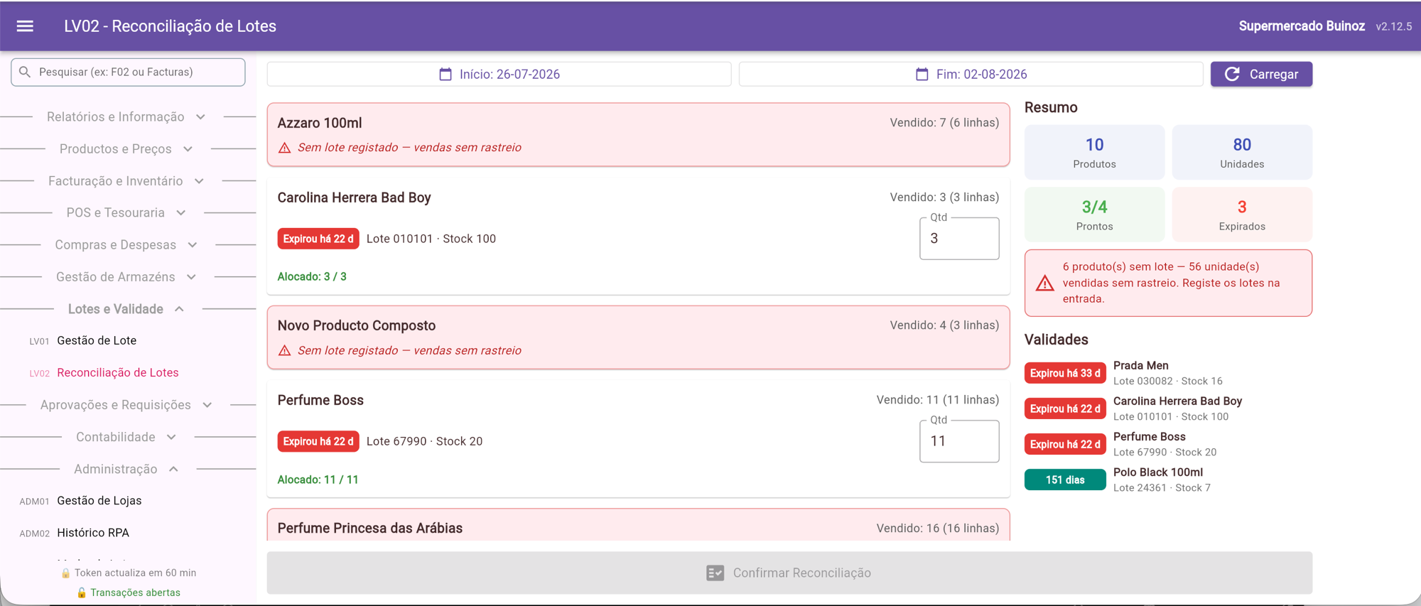Click the Resumo heading
Screen dimensions: 1421x606
pos(1051,107)
